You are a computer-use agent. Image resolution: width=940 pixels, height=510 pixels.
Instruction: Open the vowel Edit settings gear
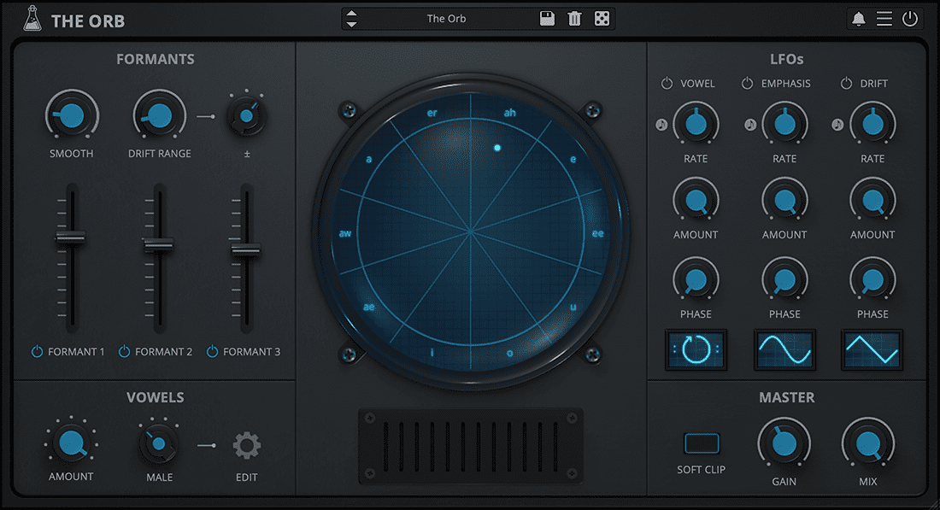point(246,444)
